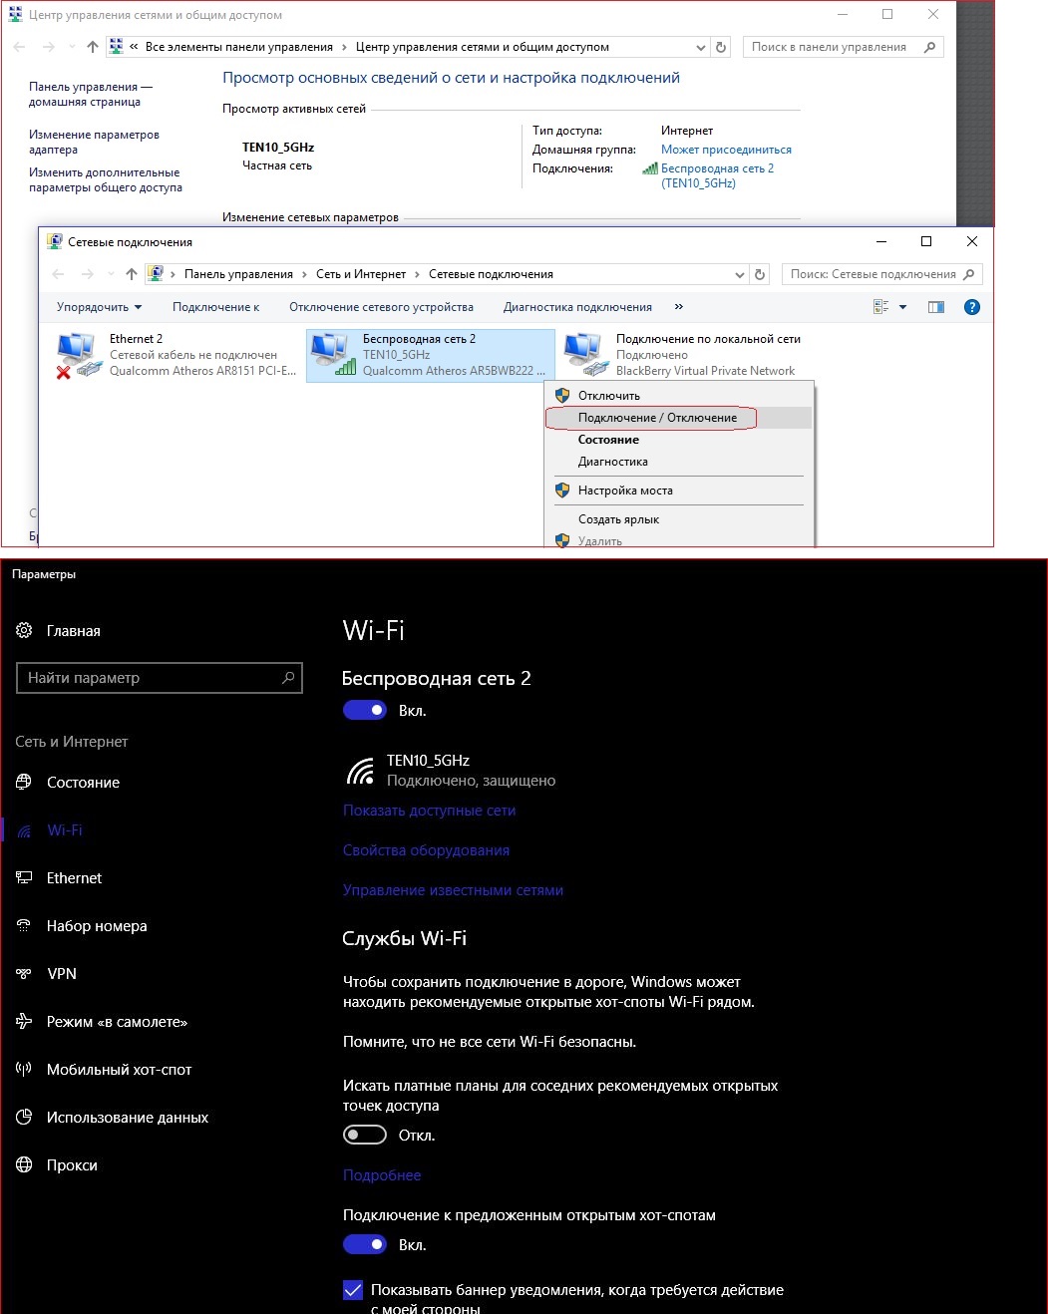Expand address bar history in Центр управления сетями
This screenshot has width=1048, height=1314.
701,47
